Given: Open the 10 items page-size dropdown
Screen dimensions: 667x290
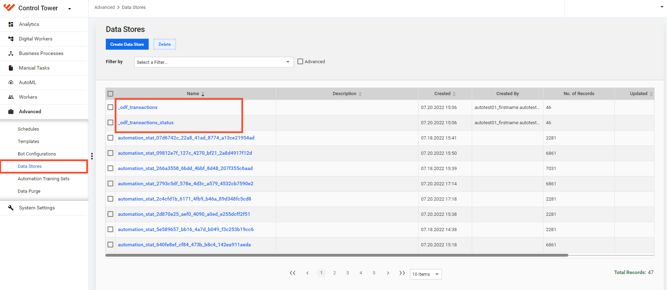Looking at the screenshot, I should [x=426, y=274].
